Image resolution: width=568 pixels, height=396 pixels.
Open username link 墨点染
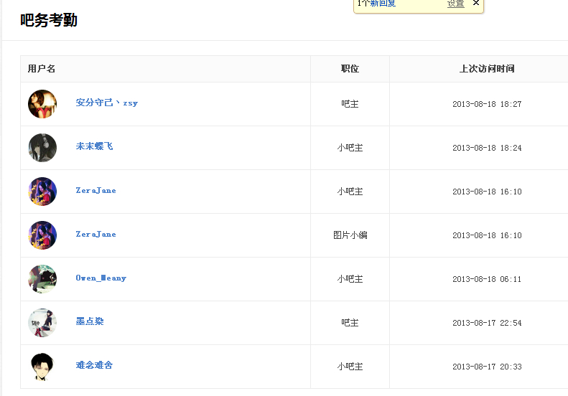click(x=90, y=321)
